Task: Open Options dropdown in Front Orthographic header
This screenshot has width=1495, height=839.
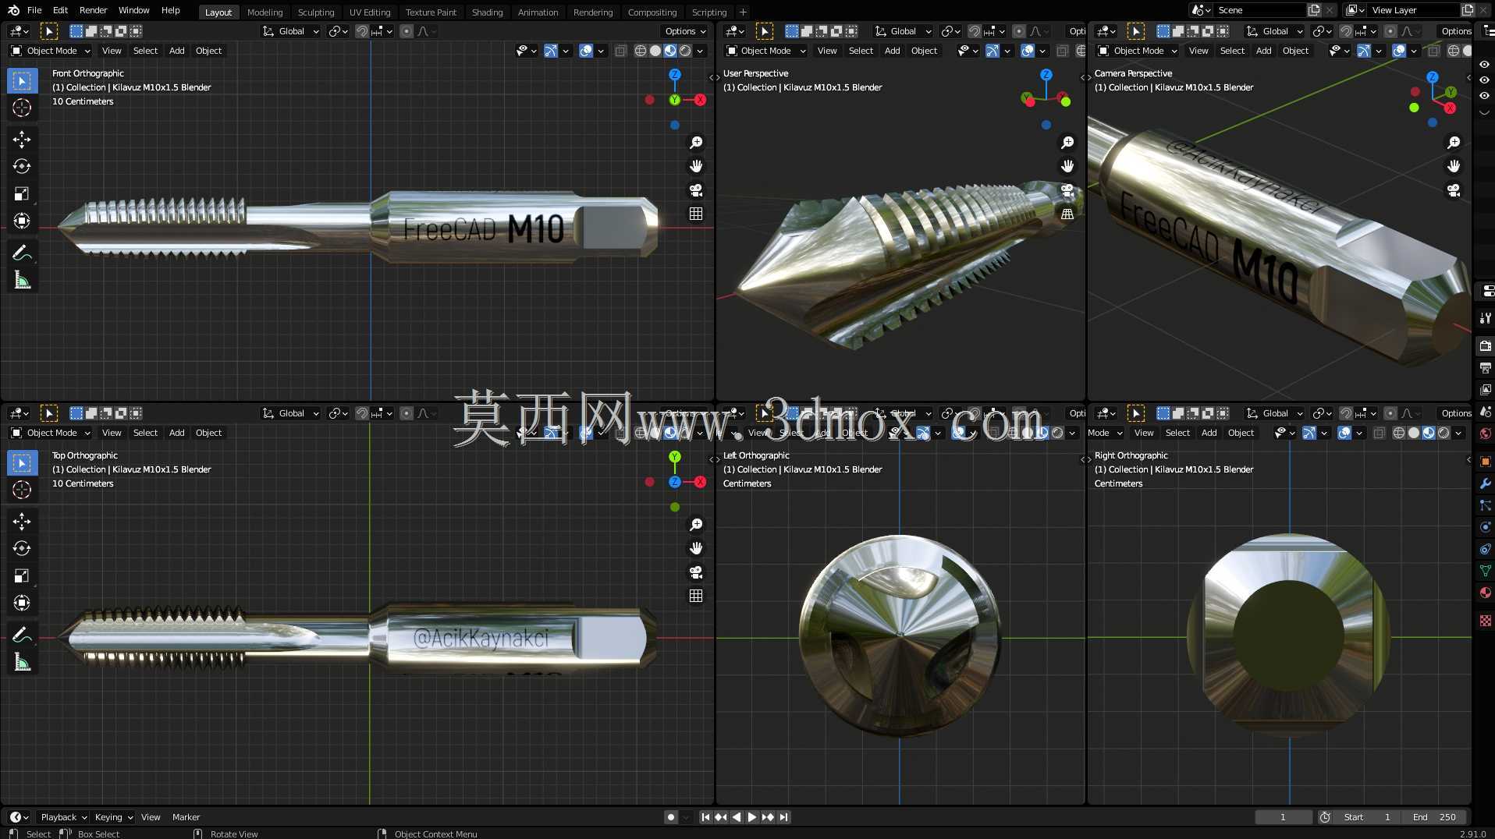Action: pos(685,31)
